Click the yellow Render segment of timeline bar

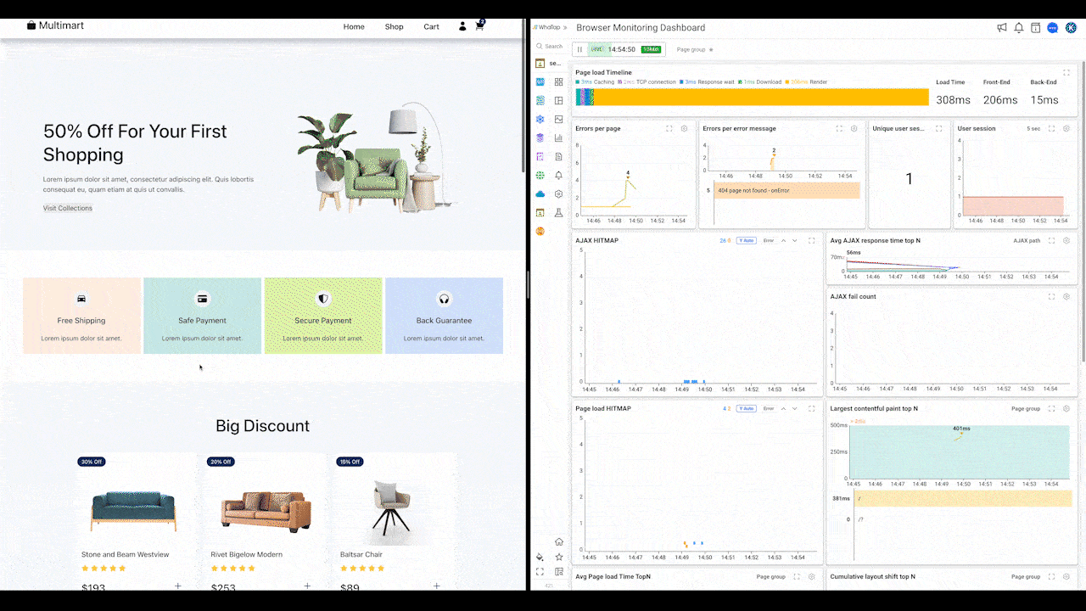(761, 97)
